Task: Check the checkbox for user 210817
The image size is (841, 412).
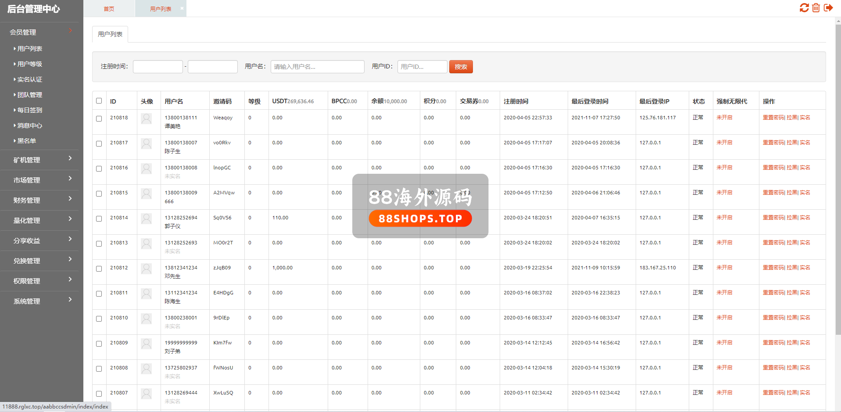Action: pyautogui.click(x=99, y=143)
